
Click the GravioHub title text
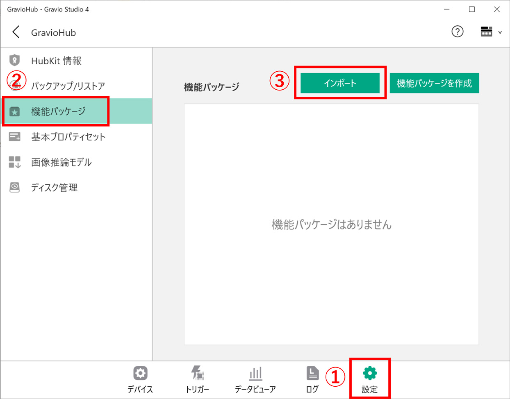click(54, 33)
